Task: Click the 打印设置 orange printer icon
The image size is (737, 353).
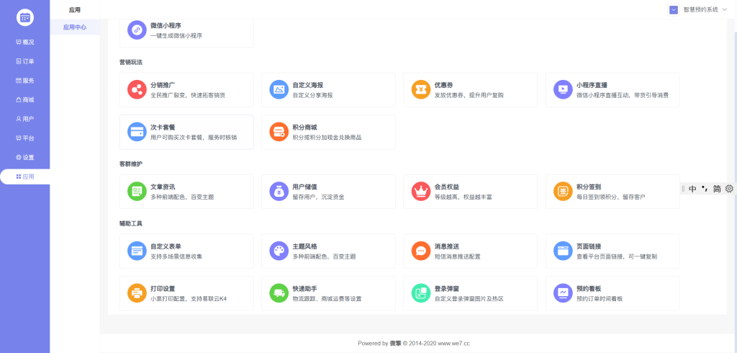Action: (x=137, y=293)
